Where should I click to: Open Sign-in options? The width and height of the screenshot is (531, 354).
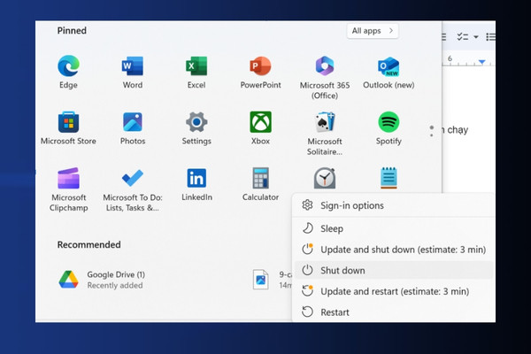[394, 205]
